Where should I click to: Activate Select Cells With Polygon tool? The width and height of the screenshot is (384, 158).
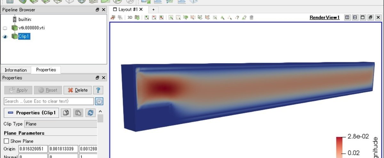(x=200, y=18)
